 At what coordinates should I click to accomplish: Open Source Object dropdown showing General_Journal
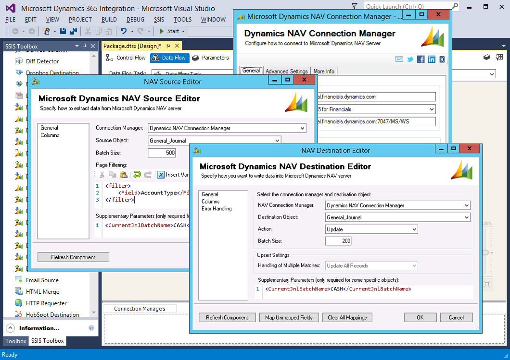pyautogui.click(x=277, y=141)
